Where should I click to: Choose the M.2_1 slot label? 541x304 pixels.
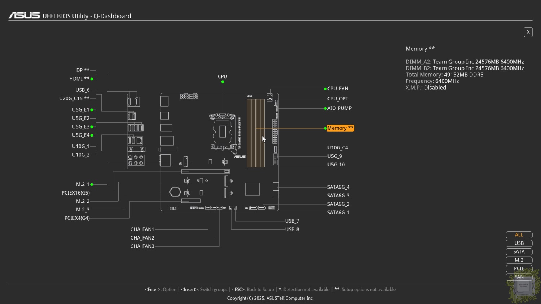[83, 184]
